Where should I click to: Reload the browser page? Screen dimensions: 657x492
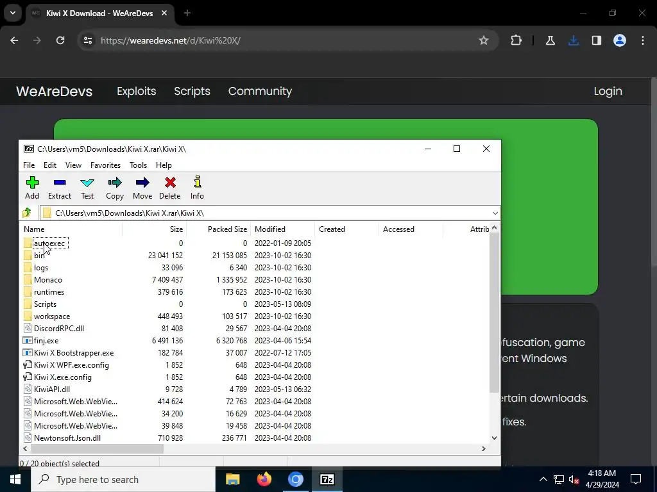pos(60,40)
